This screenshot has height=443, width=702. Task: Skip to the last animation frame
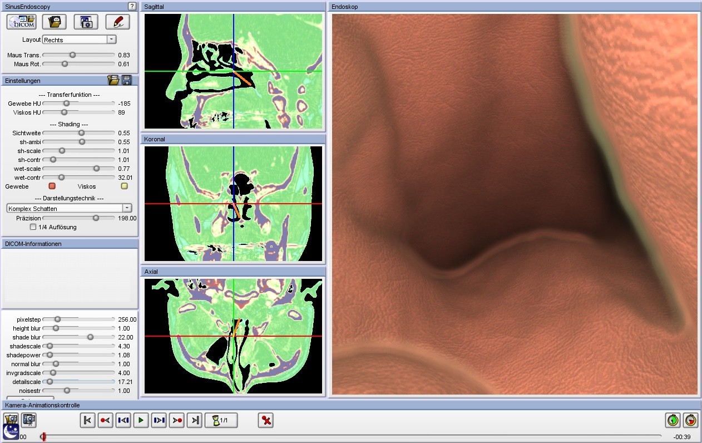[x=194, y=420]
